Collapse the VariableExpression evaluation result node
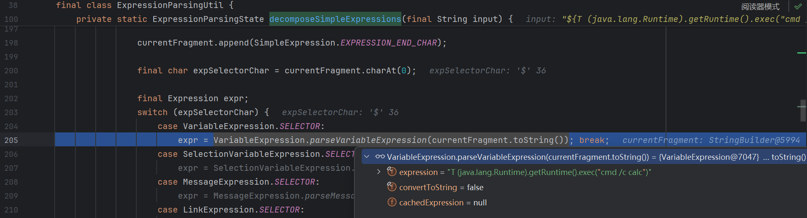The width and height of the screenshot is (807, 218). tap(367, 157)
